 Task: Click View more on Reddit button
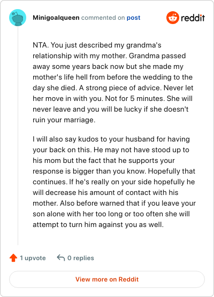click(107, 279)
